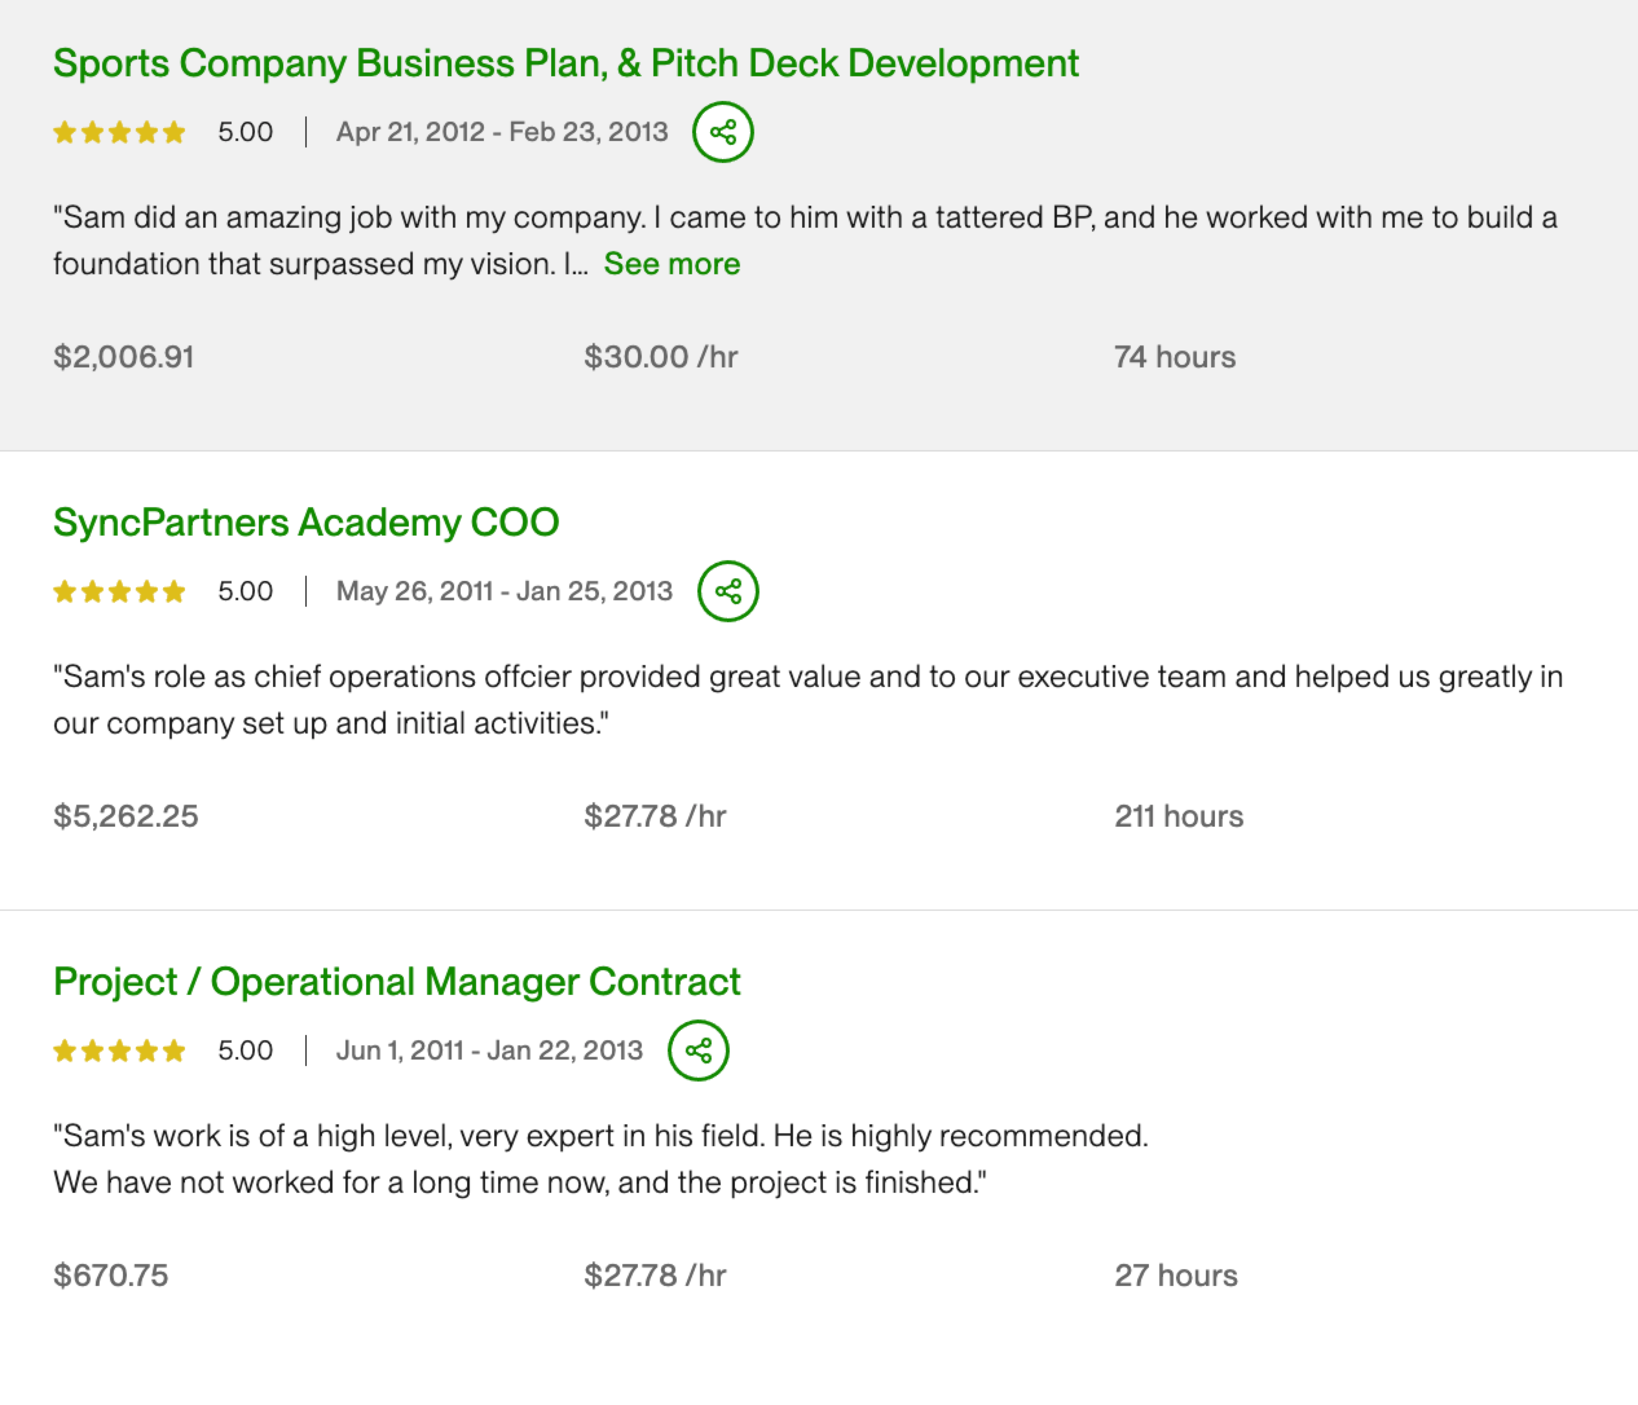This screenshot has width=1638, height=1405.
Task: Click star rating of Operational Manager Contract
Action: coord(120,1051)
